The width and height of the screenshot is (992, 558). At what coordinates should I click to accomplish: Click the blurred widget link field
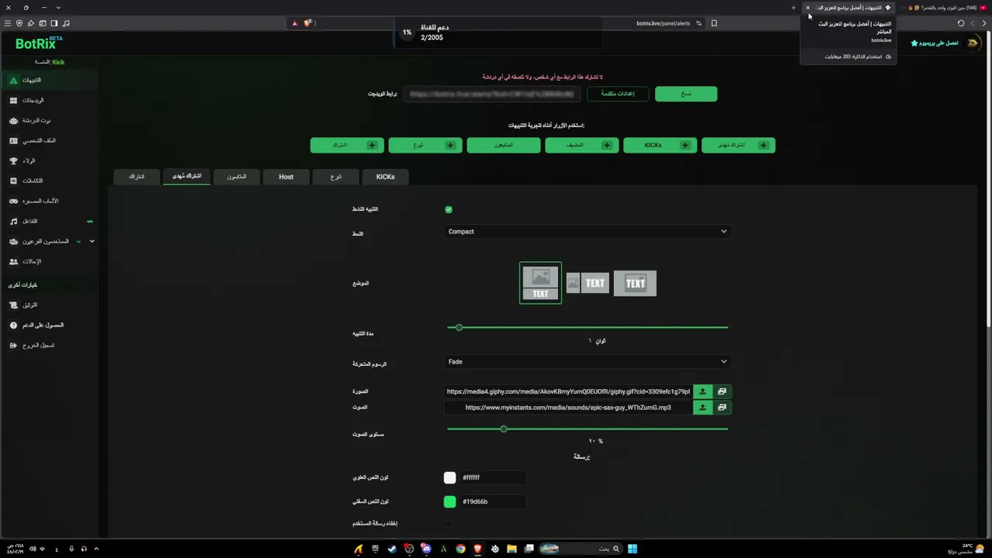coord(491,94)
